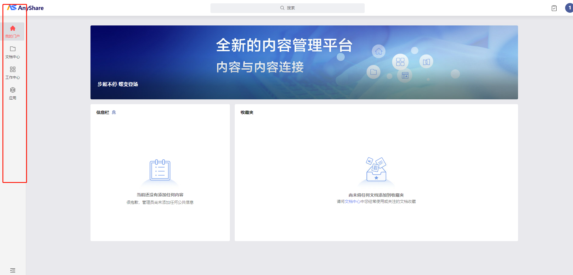Open the 应用 apps sidebar item

[x=12, y=93]
